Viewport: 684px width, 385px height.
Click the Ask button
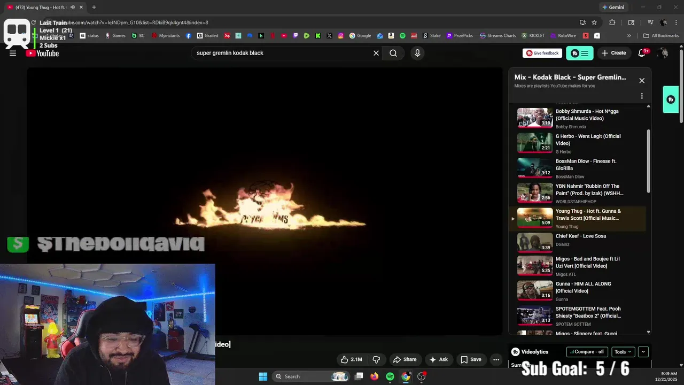click(439, 359)
